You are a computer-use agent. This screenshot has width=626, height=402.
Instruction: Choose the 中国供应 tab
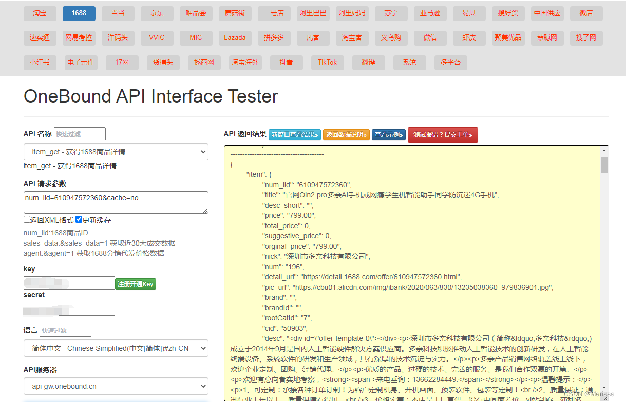click(x=547, y=13)
